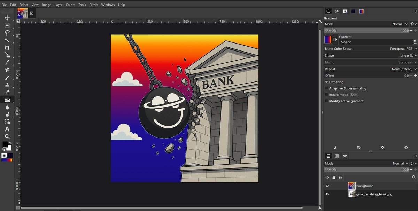This screenshot has height=211, width=418.
Task: Open the Layer menu
Action: 59,5
